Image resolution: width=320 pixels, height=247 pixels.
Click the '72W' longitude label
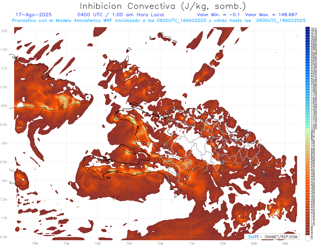160,243
